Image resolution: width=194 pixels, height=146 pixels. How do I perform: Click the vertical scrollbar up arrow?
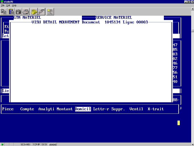pos(192,9)
